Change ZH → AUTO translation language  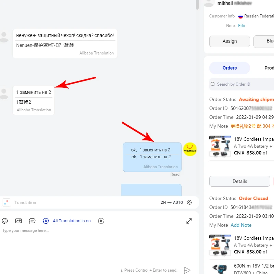(x=172, y=202)
